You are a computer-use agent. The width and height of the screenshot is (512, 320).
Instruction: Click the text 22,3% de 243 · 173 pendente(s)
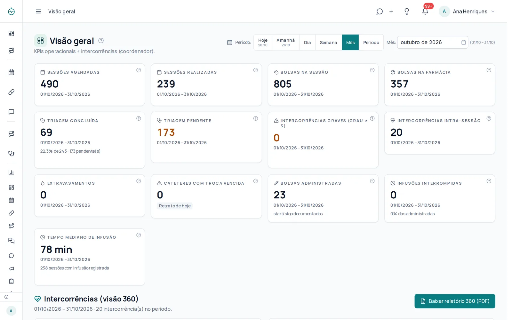click(x=70, y=151)
